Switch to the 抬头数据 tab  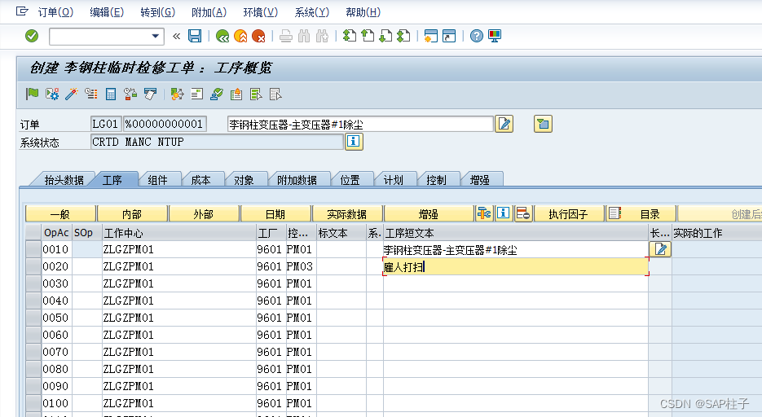[x=64, y=180]
